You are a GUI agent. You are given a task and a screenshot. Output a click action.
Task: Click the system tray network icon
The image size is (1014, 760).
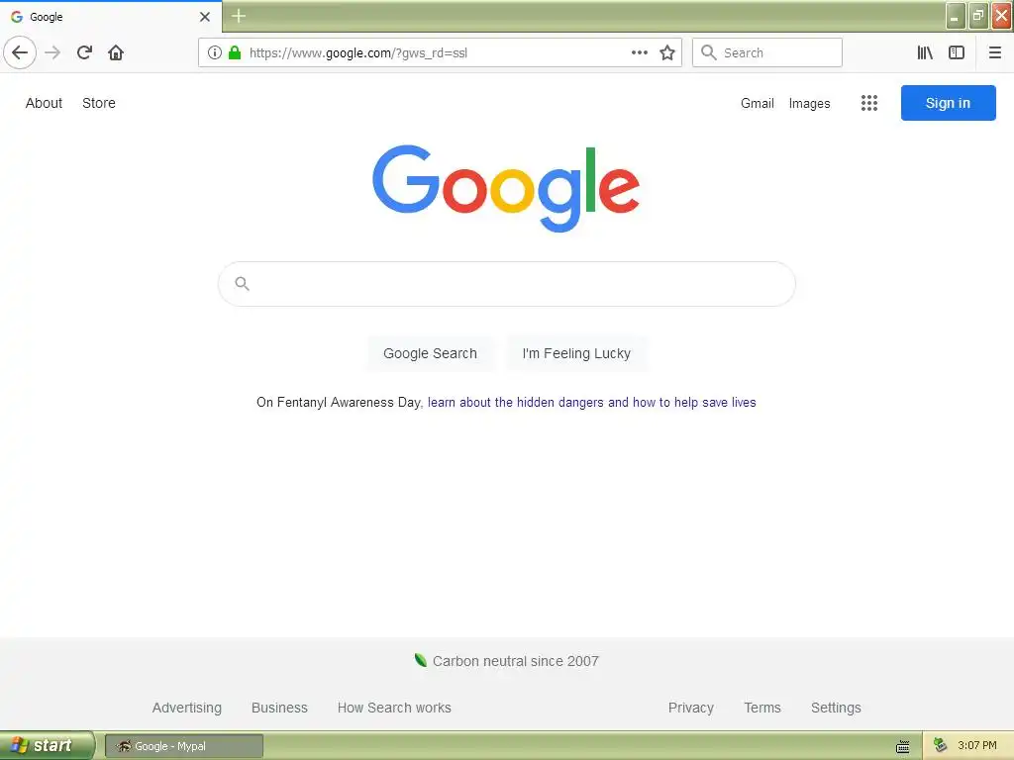pyautogui.click(x=940, y=745)
